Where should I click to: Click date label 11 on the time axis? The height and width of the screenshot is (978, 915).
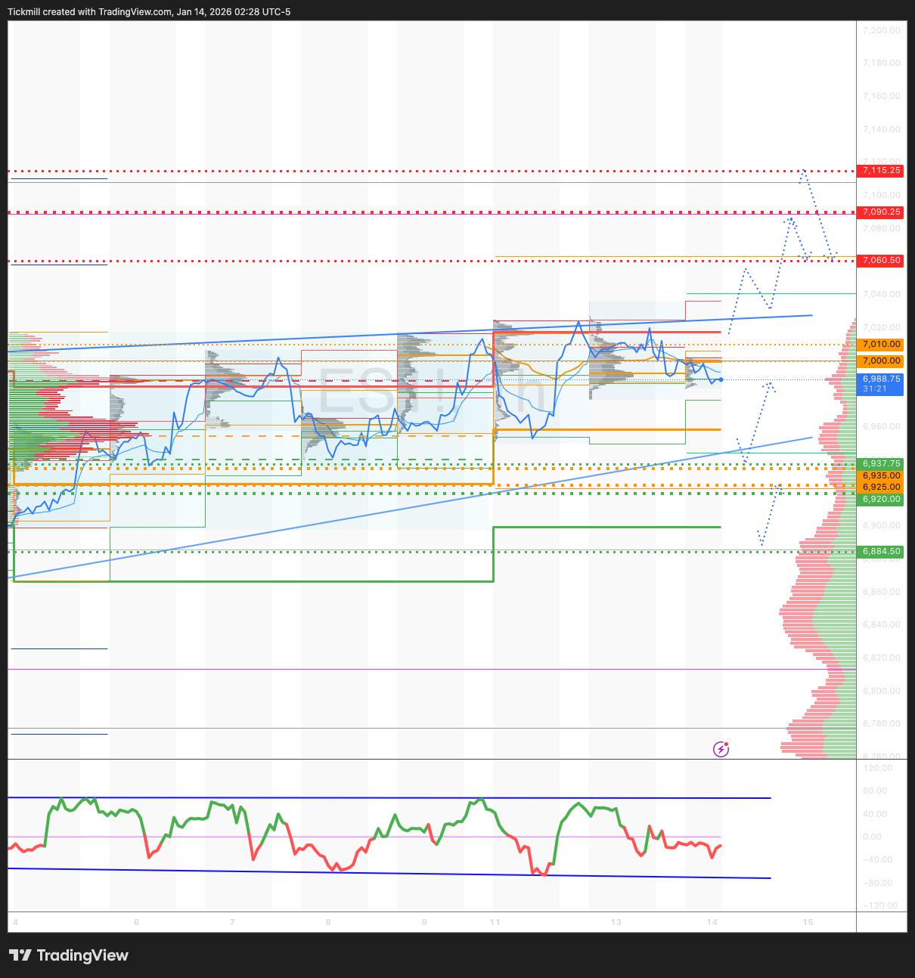pyautogui.click(x=495, y=923)
